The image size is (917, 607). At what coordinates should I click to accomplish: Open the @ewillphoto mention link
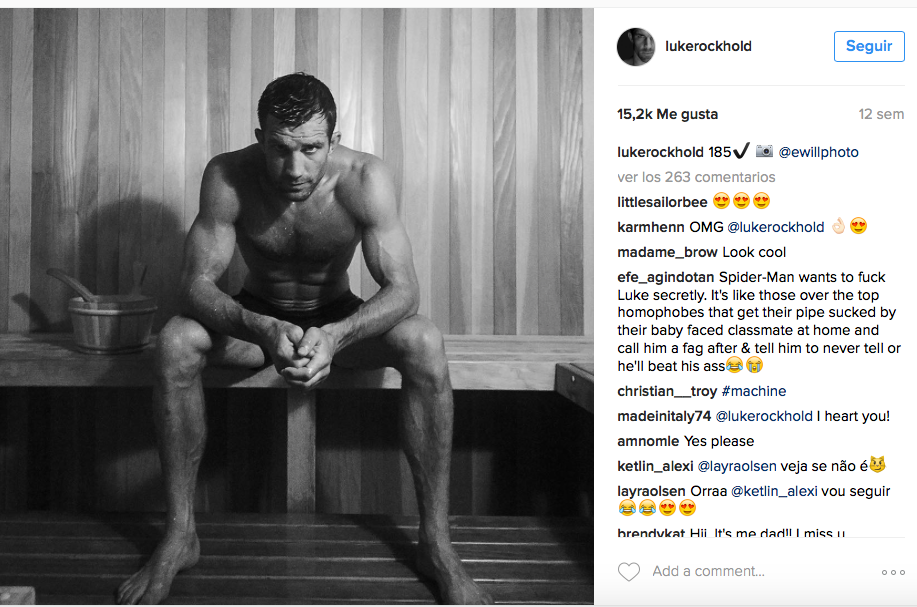click(x=818, y=152)
